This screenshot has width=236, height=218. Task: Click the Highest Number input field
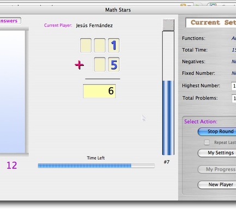click(x=234, y=86)
